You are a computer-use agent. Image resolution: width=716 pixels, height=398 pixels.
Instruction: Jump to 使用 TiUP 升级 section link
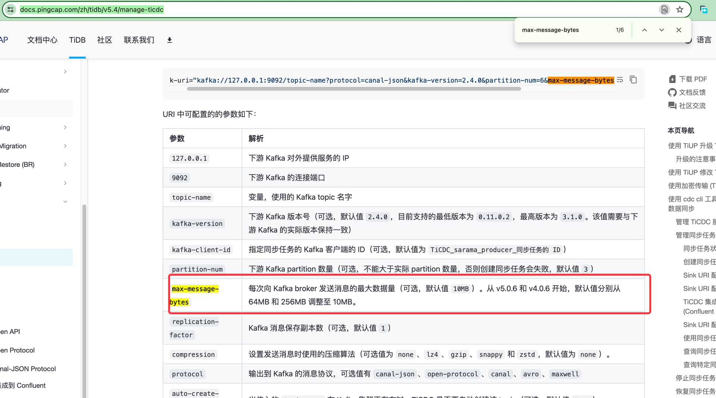pos(692,146)
